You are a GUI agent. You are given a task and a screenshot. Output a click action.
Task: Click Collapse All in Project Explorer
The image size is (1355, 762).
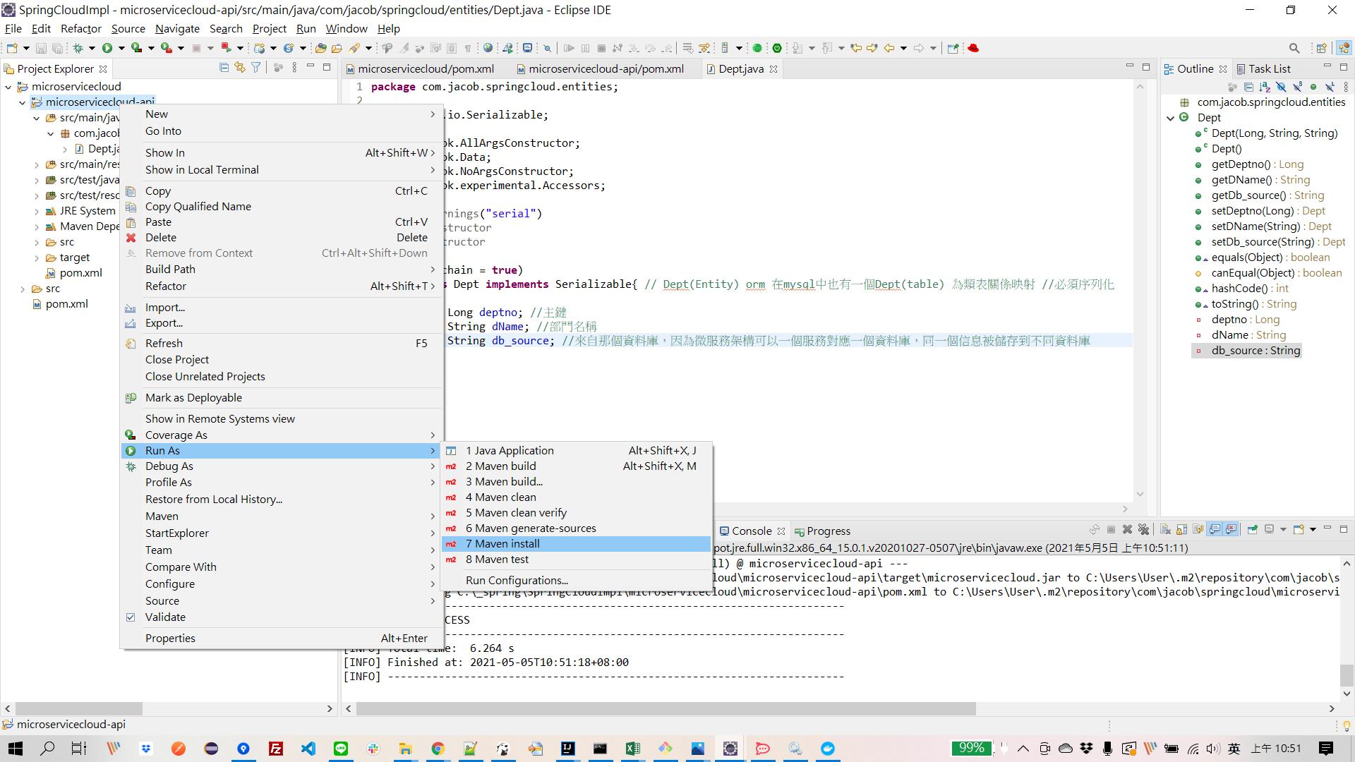224,68
